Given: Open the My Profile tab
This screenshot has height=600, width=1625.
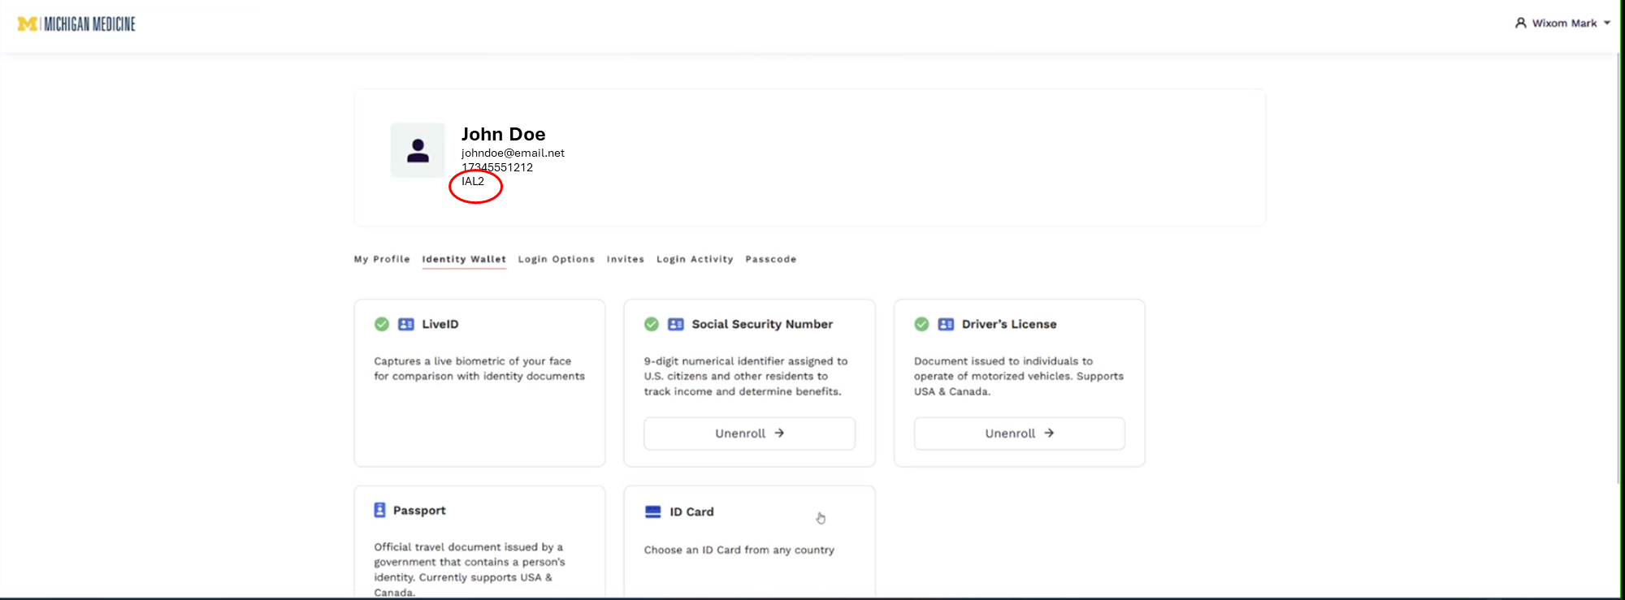Looking at the screenshot, I should 382,259.
